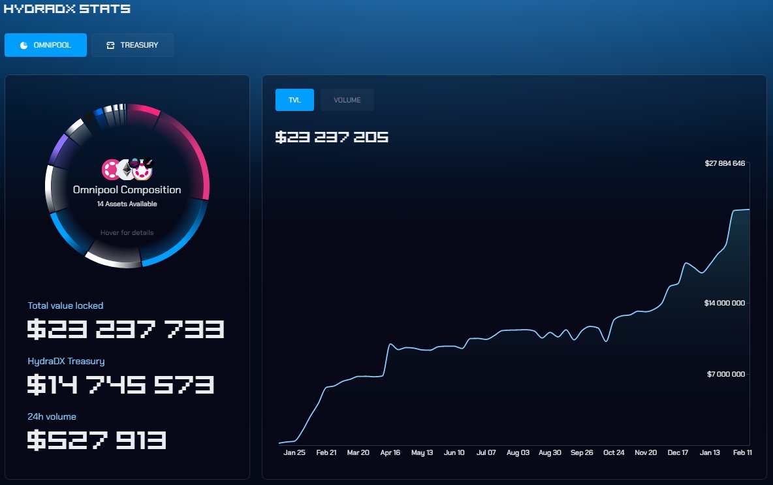773x485 pixels.
Task: Click the Jul 07 date label
Action: [486, 452]
